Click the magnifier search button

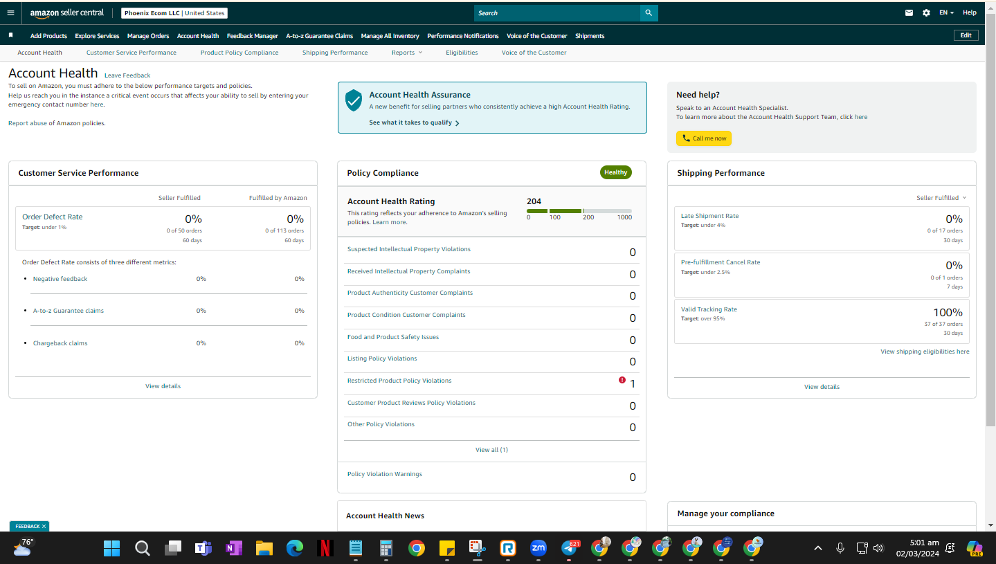(649, 13)
